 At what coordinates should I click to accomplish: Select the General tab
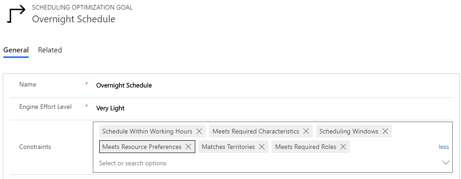point(16,50)
